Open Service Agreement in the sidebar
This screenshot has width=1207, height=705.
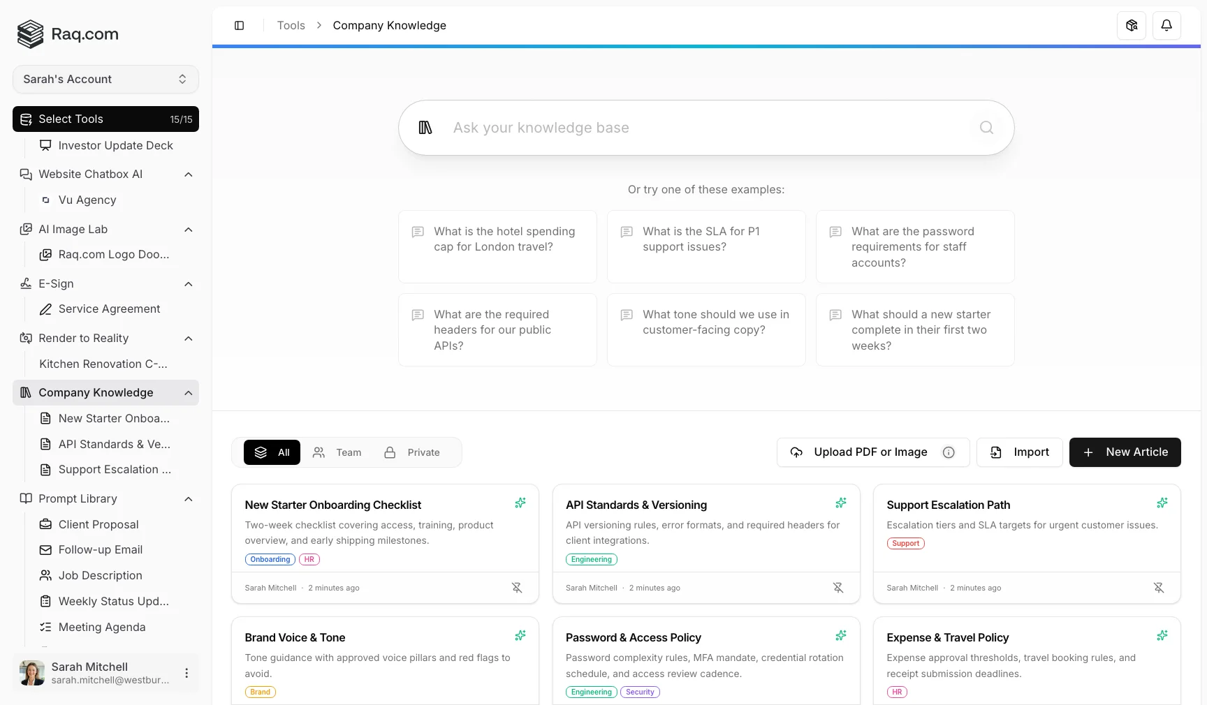pyautogui.click(x=109, y=309)
